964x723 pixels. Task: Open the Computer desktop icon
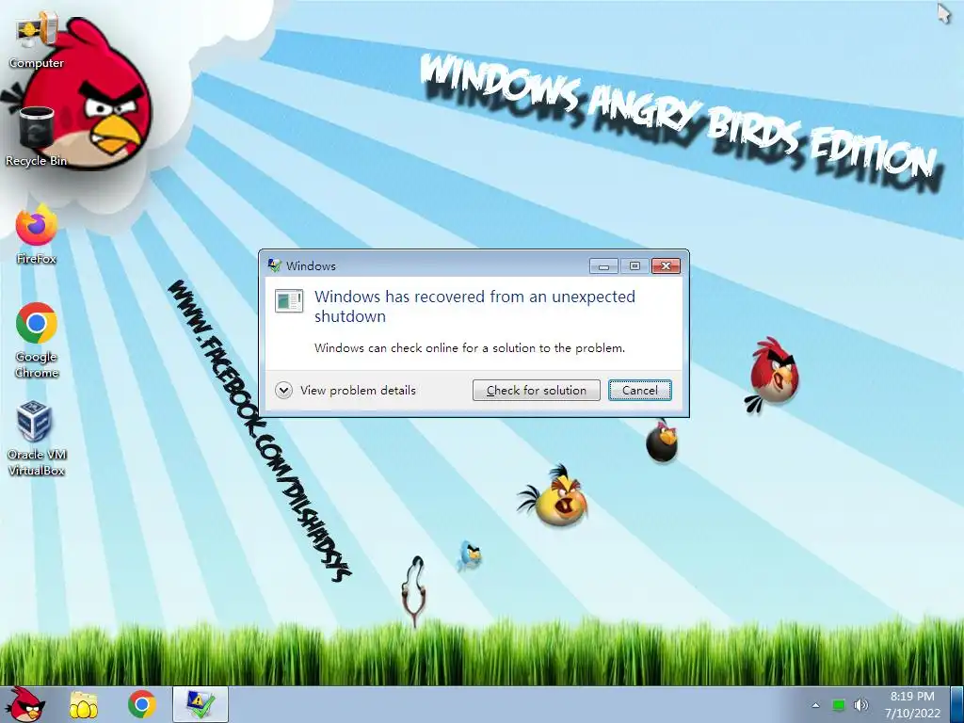click(x=37, y=40)
